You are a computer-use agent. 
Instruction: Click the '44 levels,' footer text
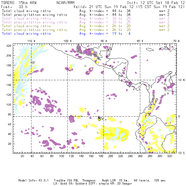(142, 180)
